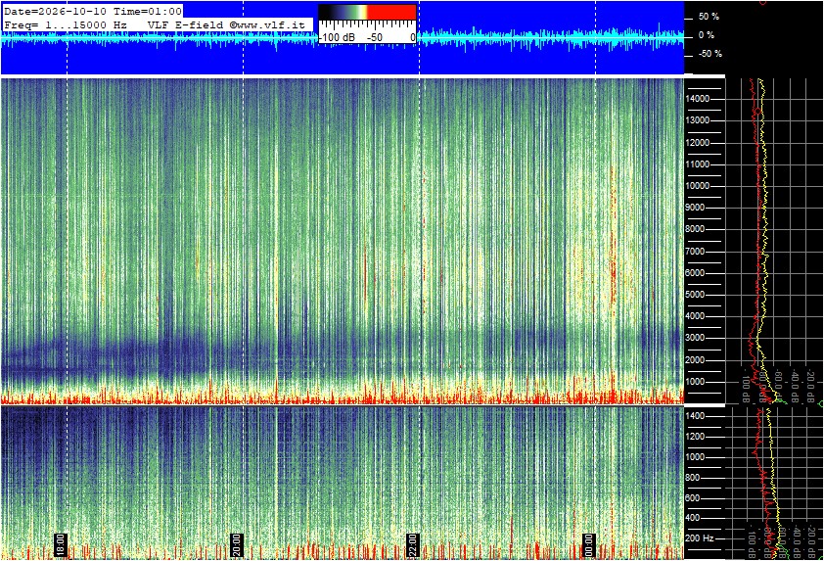Click the 1200 label on lower axis

pos(695,437)
